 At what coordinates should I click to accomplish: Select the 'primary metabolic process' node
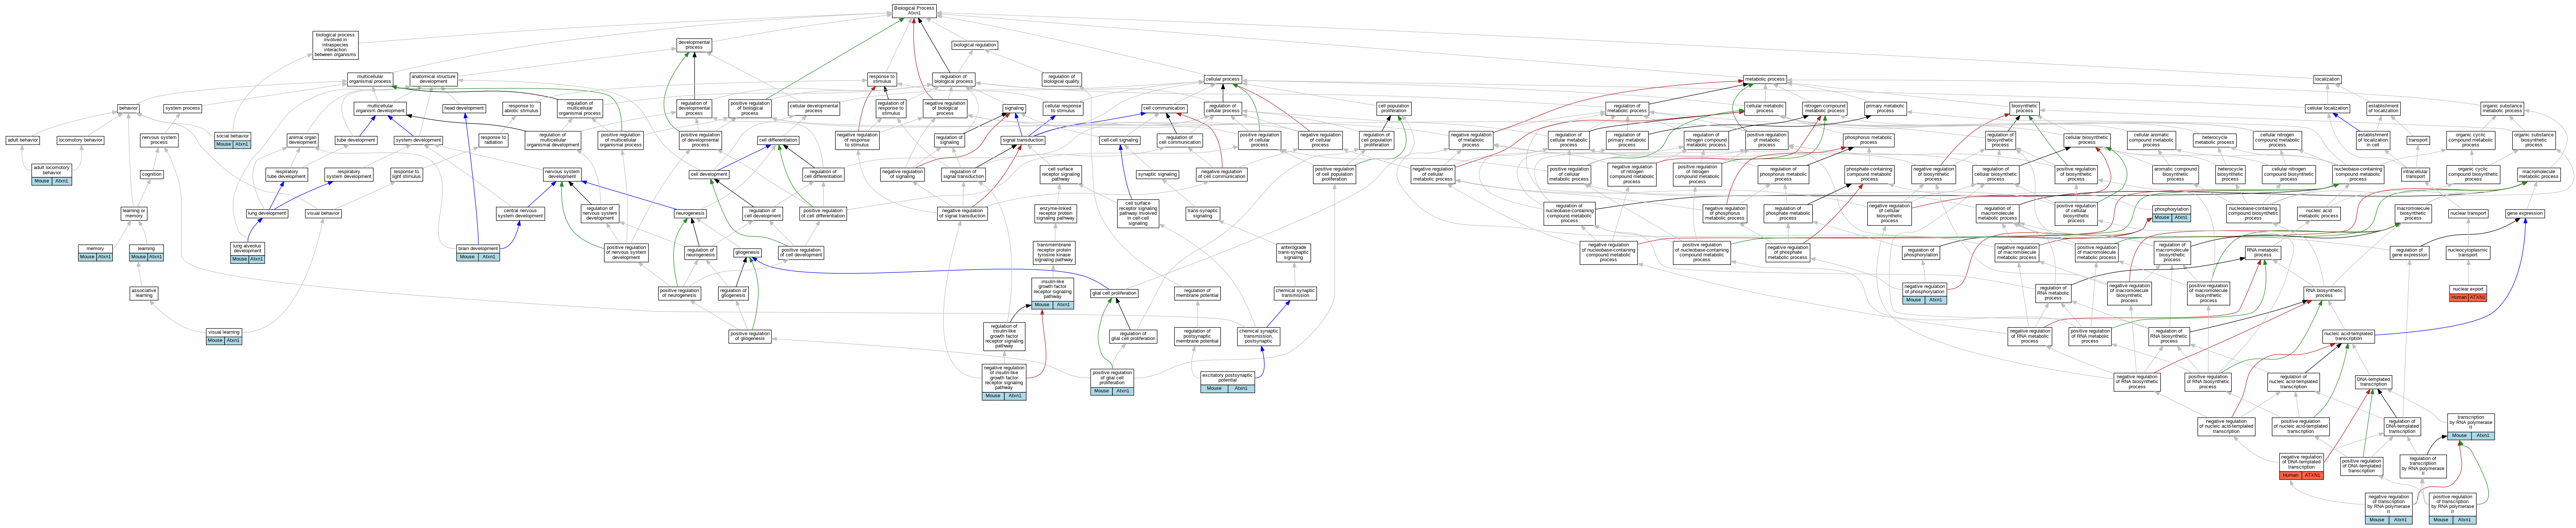(1885, 108)
